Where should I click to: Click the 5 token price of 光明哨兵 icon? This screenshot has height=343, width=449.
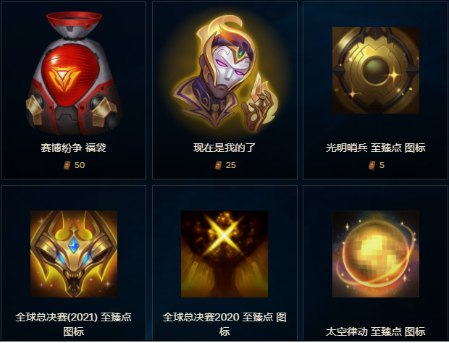click(382, 165)
